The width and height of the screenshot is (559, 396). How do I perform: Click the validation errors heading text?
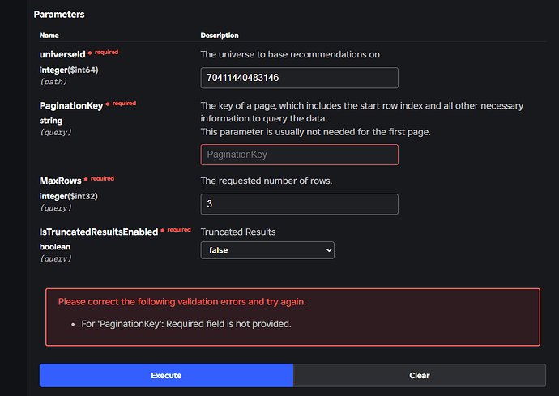[181, 302]
